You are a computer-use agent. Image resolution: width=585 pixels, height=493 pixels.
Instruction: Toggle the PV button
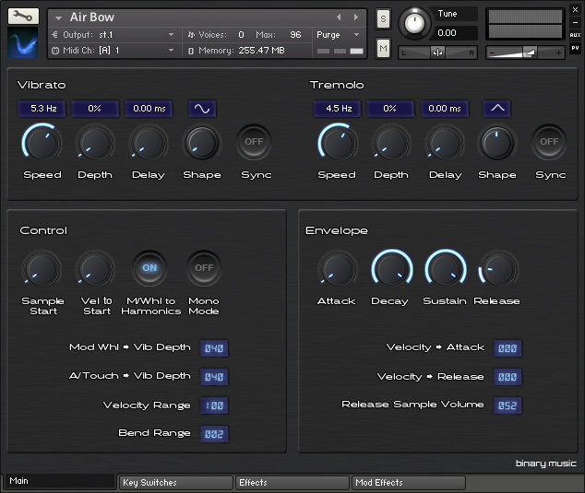point(575,48)
